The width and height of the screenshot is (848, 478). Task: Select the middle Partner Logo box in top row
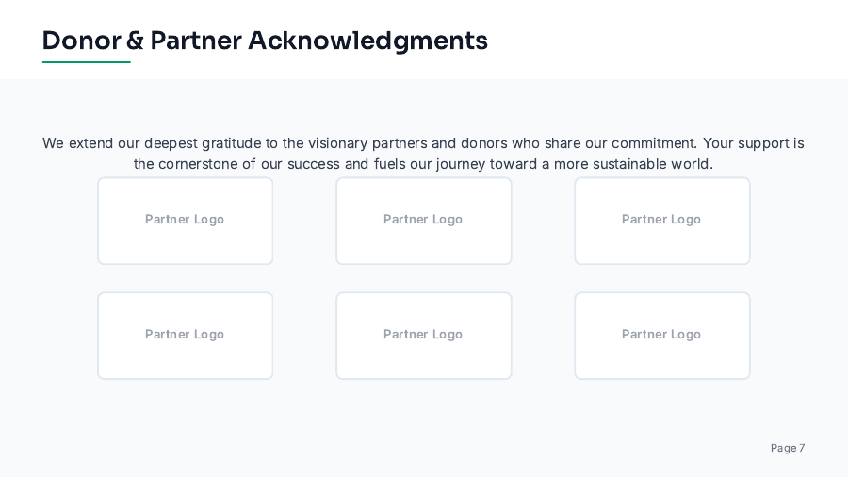(423, 221)
